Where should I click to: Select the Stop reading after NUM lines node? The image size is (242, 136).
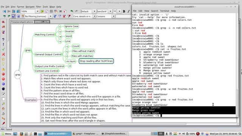tap(96, 61)
